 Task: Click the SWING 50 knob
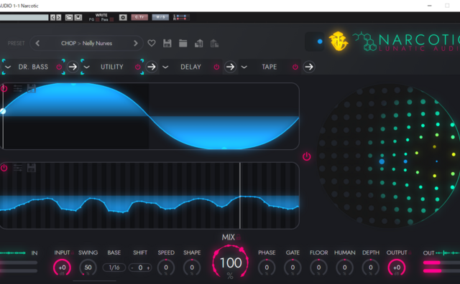tap(88, 268)
